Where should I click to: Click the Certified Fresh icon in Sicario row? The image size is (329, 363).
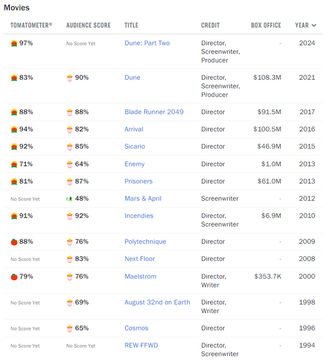(14, 147)
